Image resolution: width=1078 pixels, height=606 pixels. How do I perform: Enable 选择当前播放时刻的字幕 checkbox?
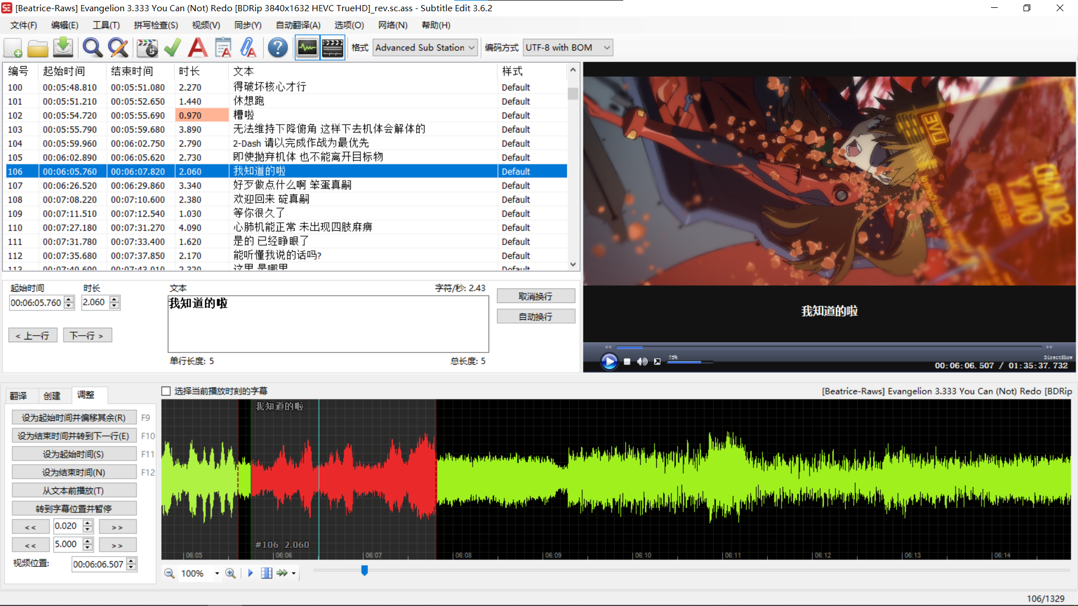tap(166, 391)
